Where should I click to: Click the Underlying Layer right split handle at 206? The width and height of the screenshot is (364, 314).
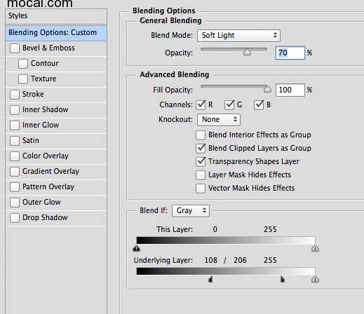(x=283, y=279)
